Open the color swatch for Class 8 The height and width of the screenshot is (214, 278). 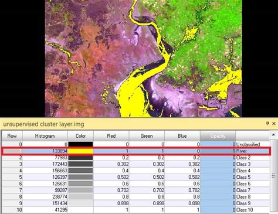(x=80, y=196)
